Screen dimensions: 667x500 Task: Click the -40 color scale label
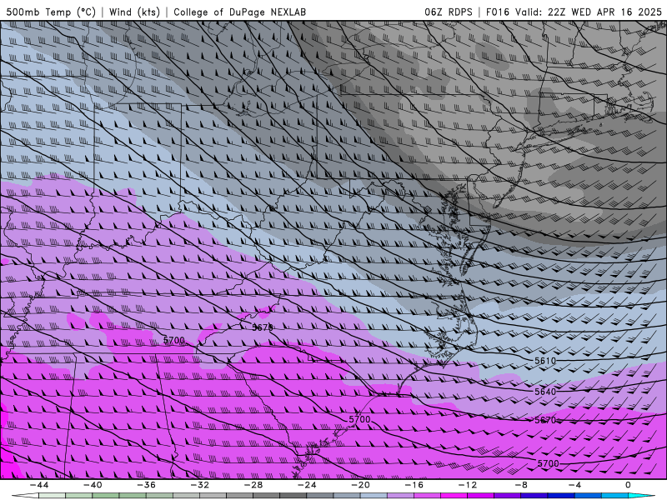[x=93, y=485]
